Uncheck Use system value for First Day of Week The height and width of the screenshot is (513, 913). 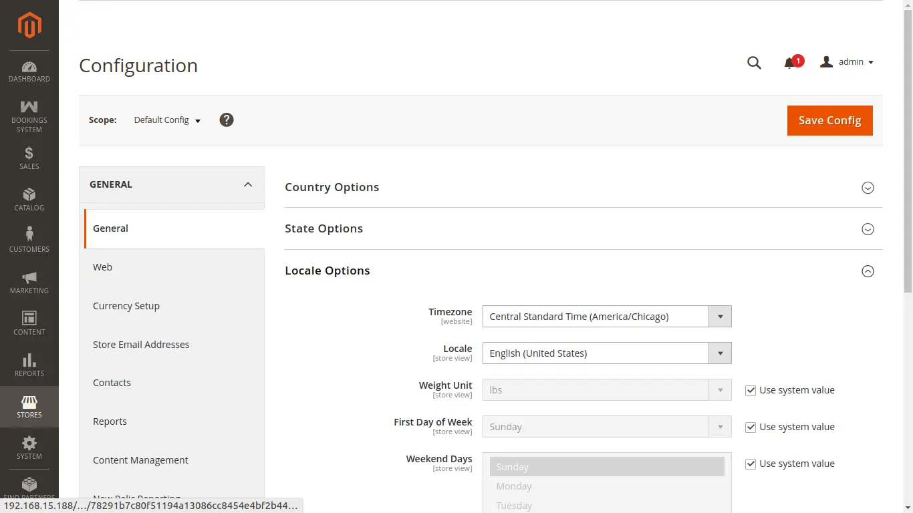[751, 427]
